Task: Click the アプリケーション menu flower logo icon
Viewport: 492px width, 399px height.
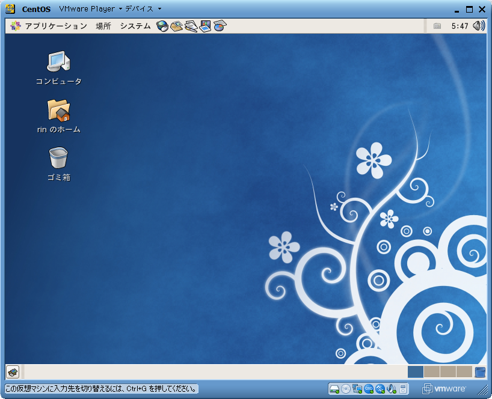Action: click(x=16, y=26)
